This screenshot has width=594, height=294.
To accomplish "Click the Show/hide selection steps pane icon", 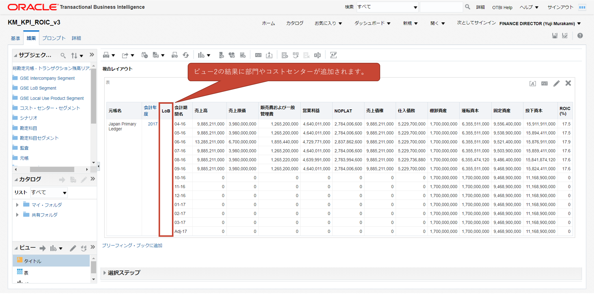I will point(334,55).
